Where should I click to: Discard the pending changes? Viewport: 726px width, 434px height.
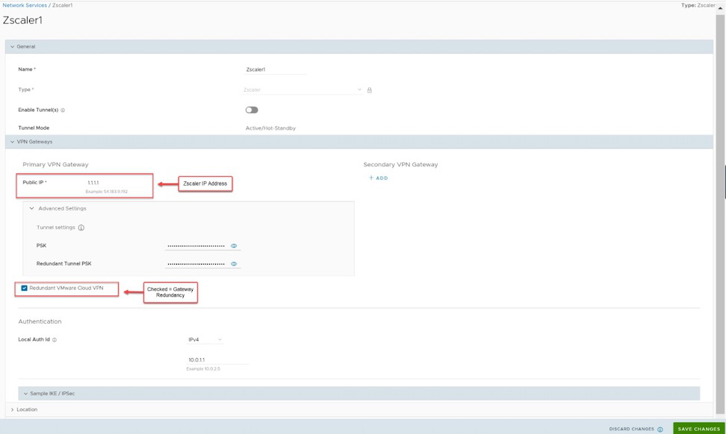[631, 429]
